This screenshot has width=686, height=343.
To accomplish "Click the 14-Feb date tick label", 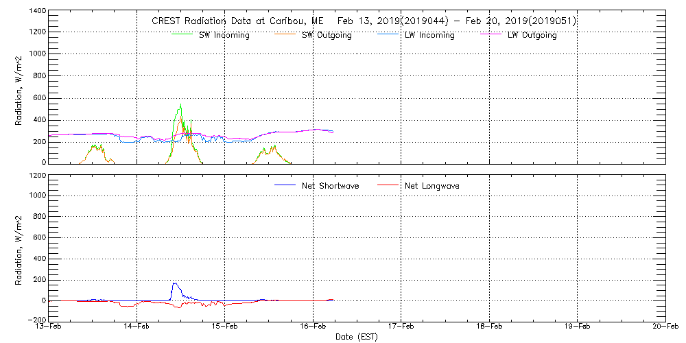I will tap(137, 327).
